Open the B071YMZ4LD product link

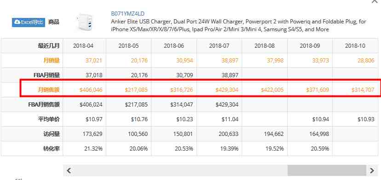point(127,14)
